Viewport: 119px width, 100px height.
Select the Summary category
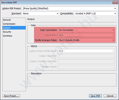coord(14,36)
